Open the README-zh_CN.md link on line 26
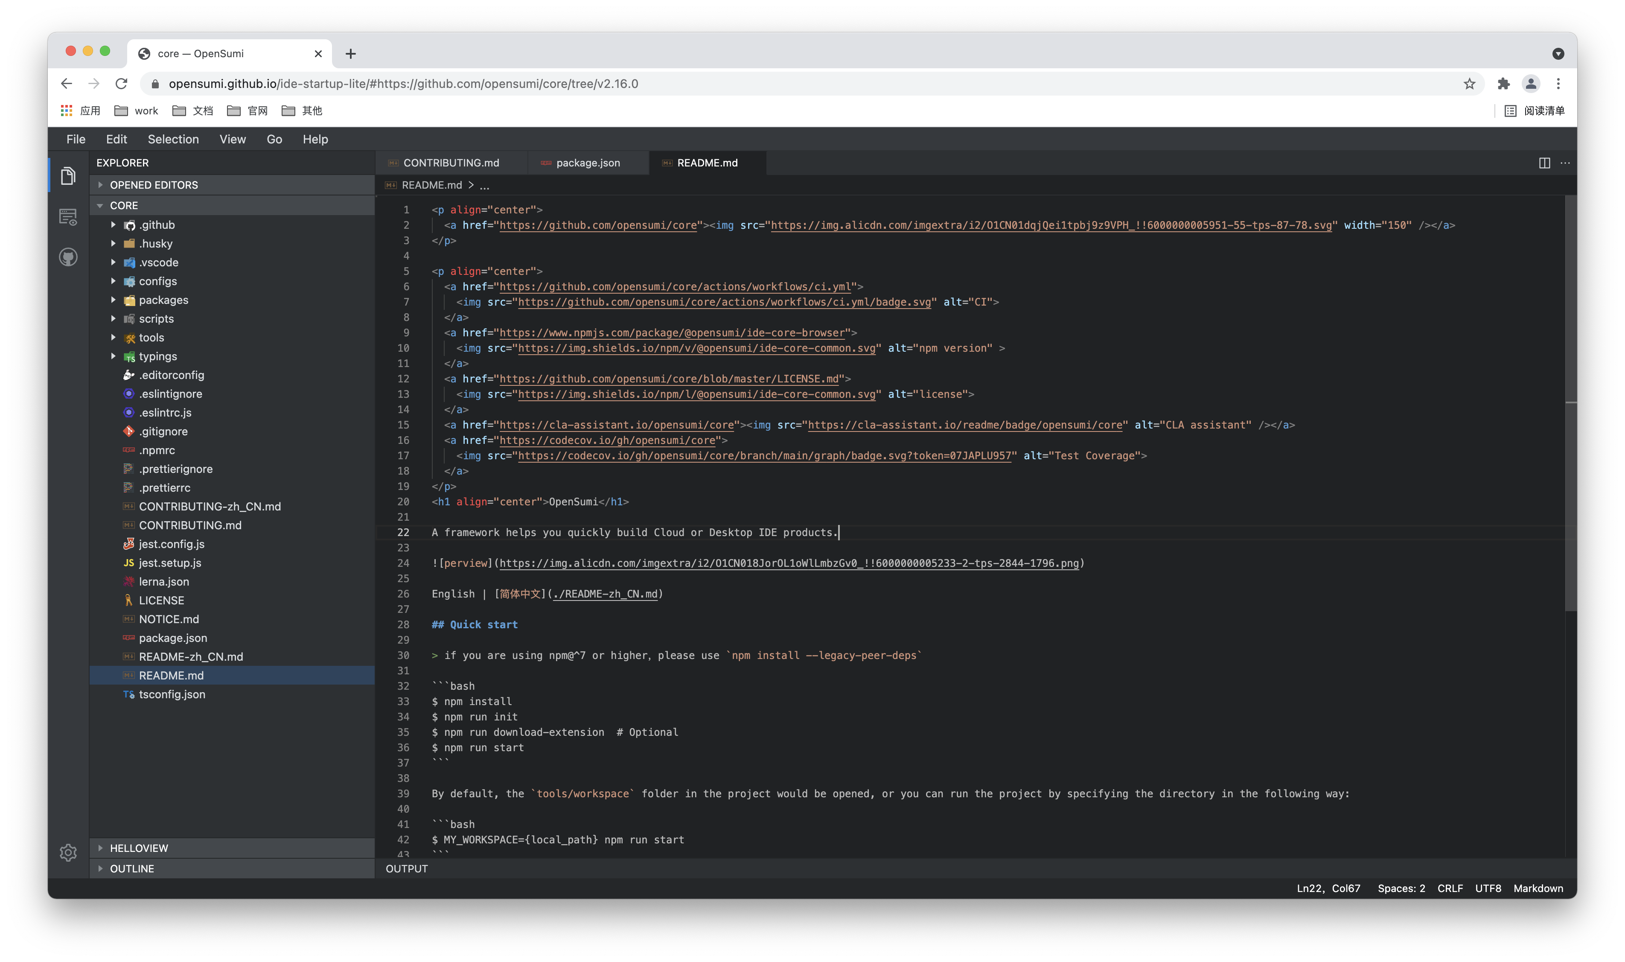The height and width of the screenshot is (962, 1625). pos(606,595)
